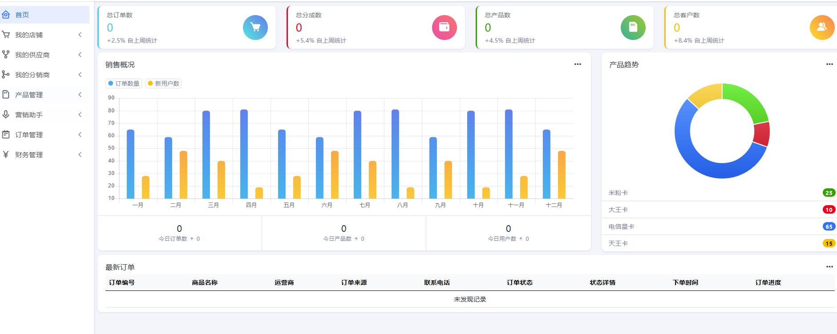Click the distributor branch icon beside 我的分销商
Screen dimensions: 837x334
point(6,75)
